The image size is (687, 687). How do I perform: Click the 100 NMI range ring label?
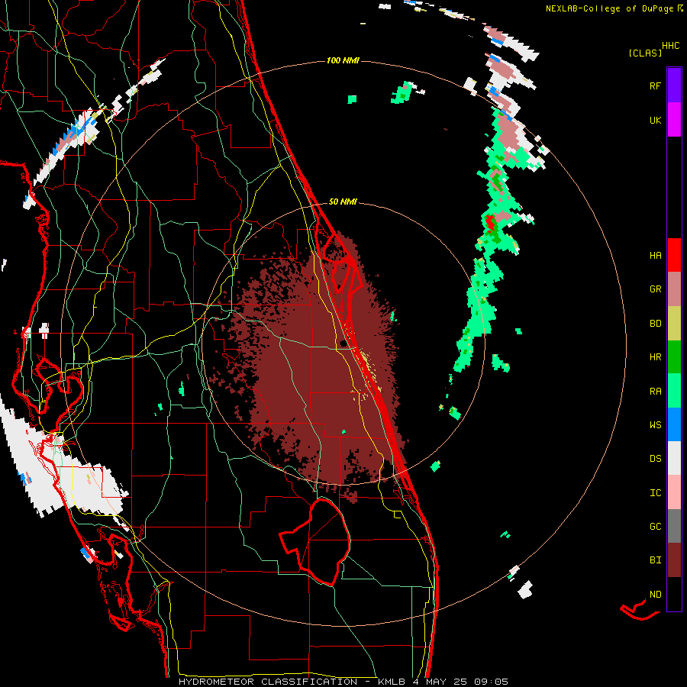point(343,60)
